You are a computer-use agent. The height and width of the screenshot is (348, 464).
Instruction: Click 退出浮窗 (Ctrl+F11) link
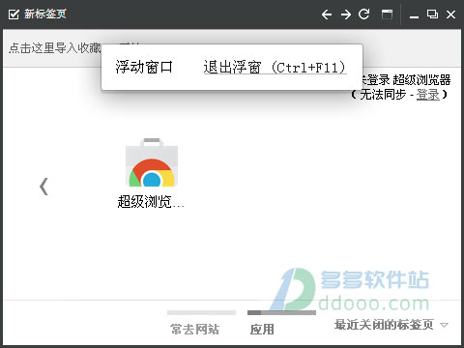coord(275,68)
